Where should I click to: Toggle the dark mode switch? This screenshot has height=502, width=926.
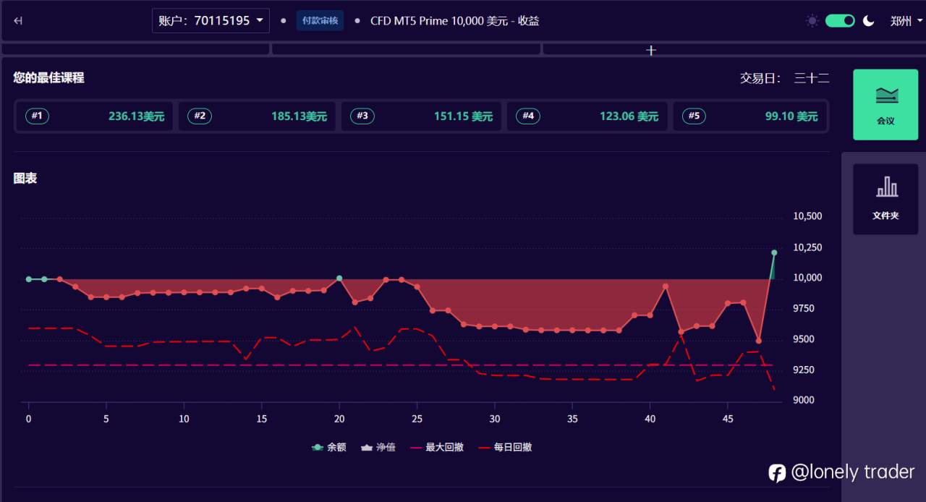[x=840, y=21]
